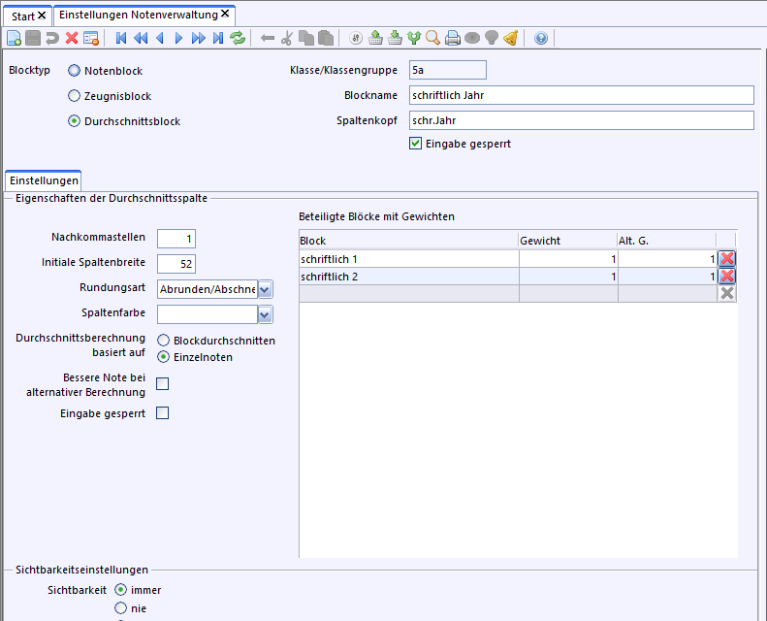Select the Notenblock block type
This screenshot has width=767, height=621.
tap(75, 71)
